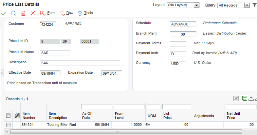The image size is (257, 135).
Task: Click the grid customize icon above the table
Action: coord(236,98)
